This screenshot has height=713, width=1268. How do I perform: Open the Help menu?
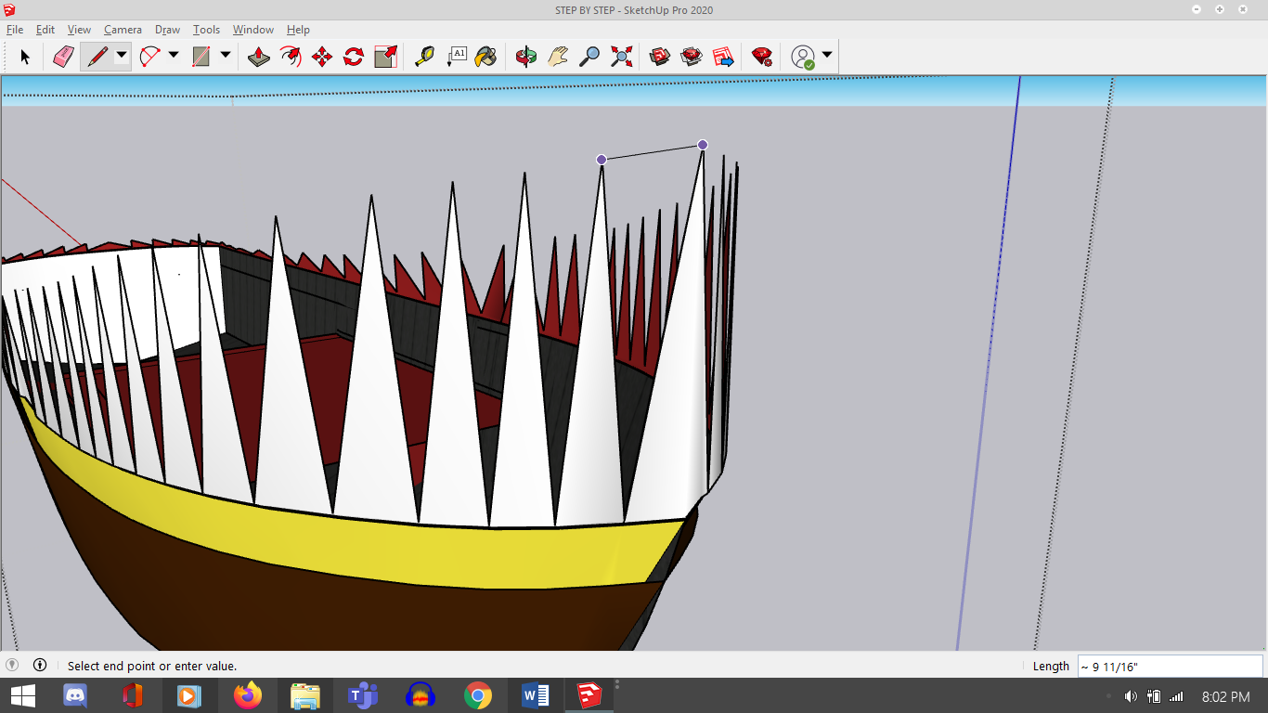coord(298,30)
